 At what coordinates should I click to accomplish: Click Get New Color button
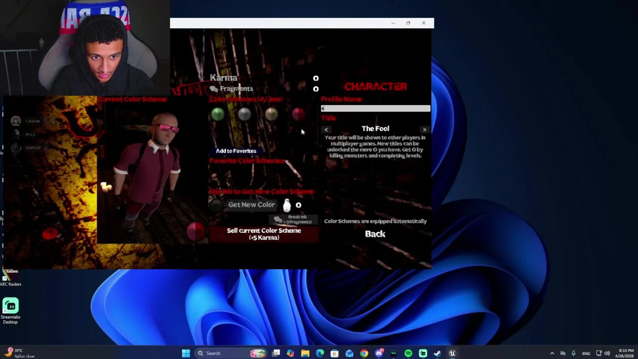(251, 204)
